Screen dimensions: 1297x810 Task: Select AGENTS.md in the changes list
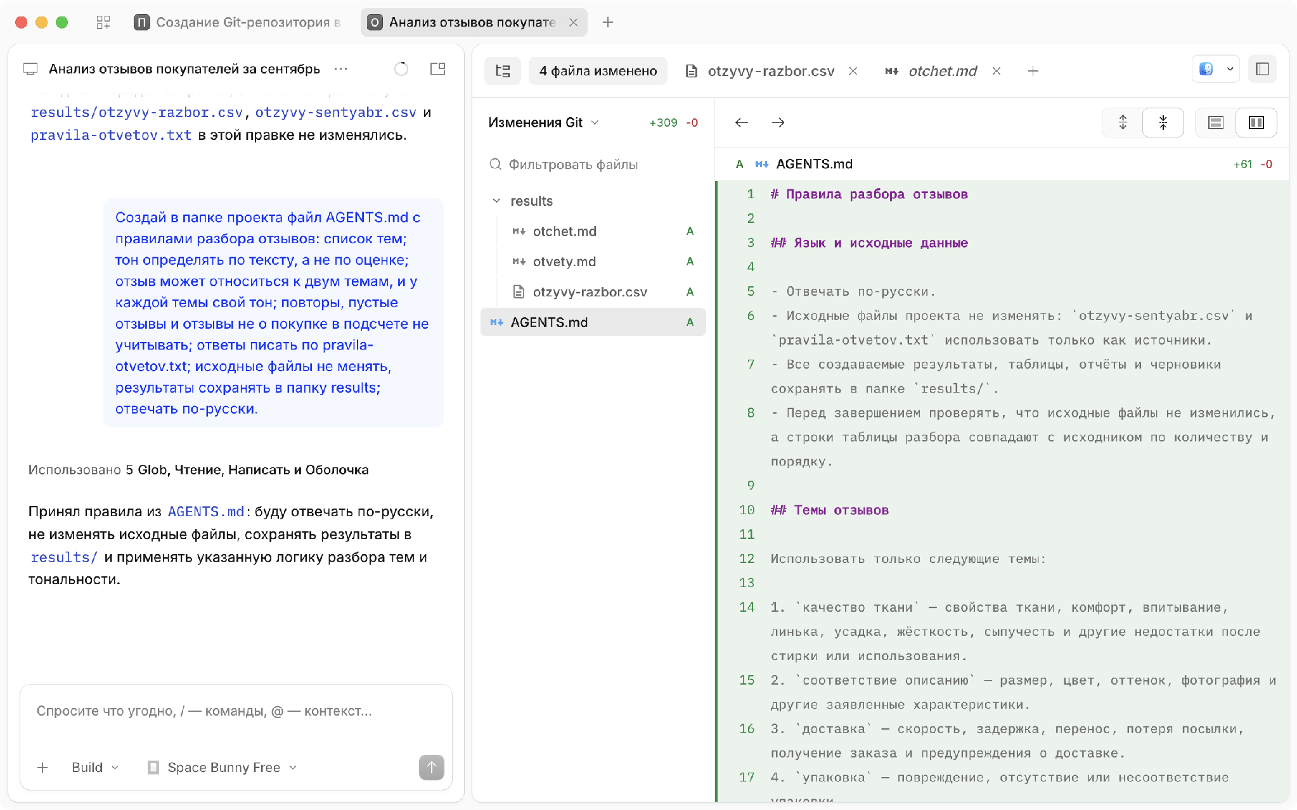coord(593,322)
